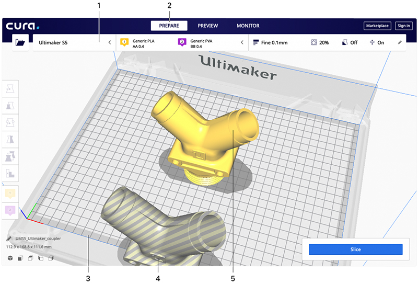Click the pencil icon to rename the job
418x284 pixels.
[9, 238]
